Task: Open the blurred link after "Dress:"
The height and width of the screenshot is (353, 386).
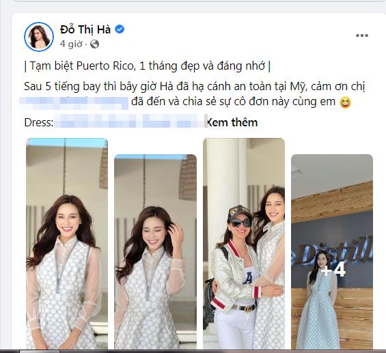Action: pos(130,121)
